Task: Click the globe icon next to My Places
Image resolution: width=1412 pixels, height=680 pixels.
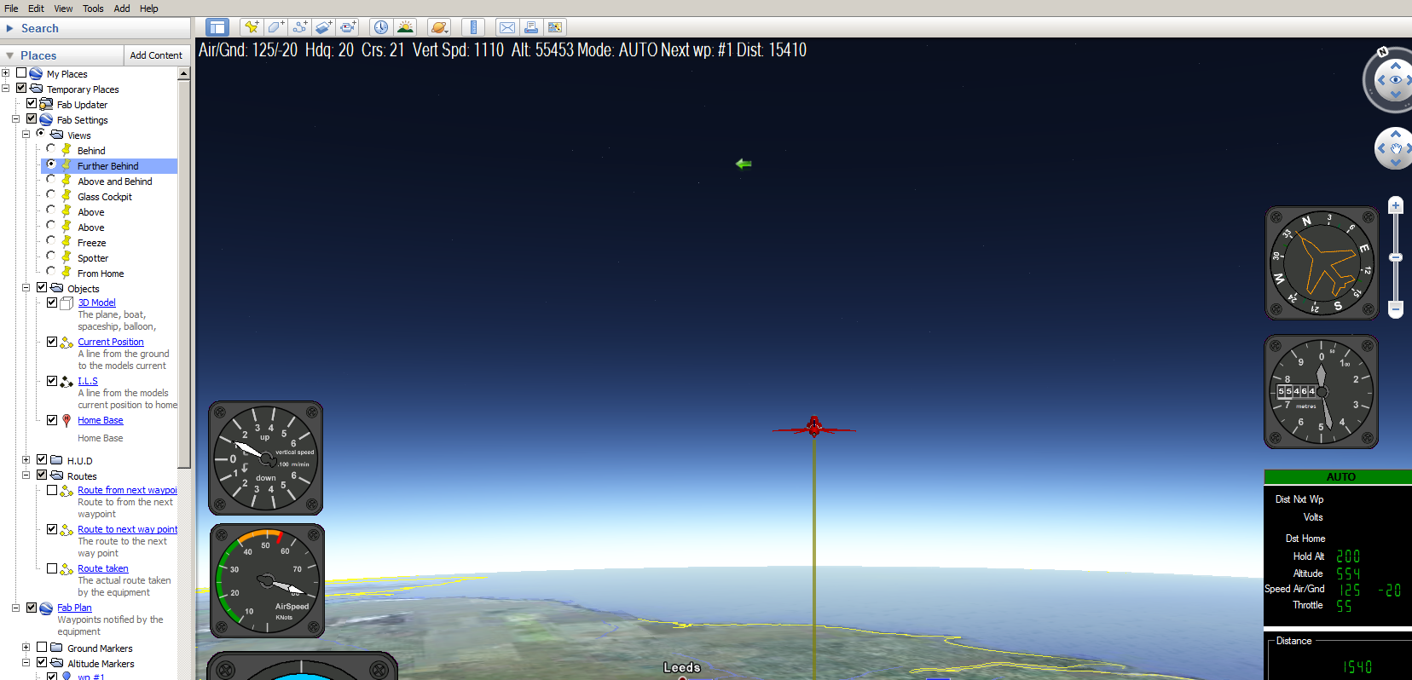Action: click(x=36, y=73)
